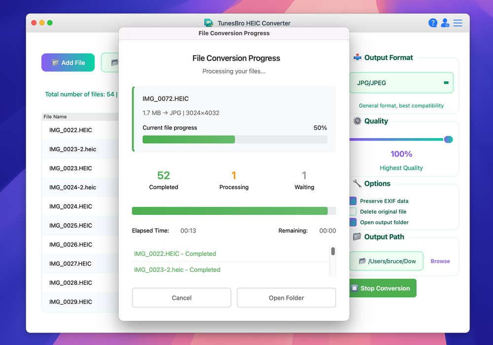Viewport: 493px width, 345px height.
Task: Click Cancel in the progress dialog
Action: [181, 298]
